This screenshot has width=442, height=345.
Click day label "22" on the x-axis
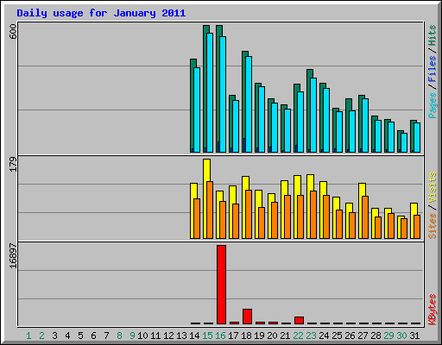click(x=298, y=336)
